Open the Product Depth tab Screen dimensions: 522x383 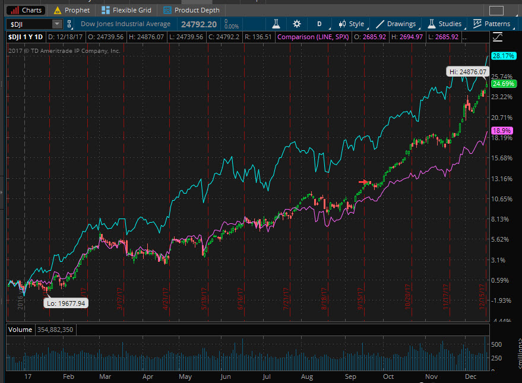(191, 10)
